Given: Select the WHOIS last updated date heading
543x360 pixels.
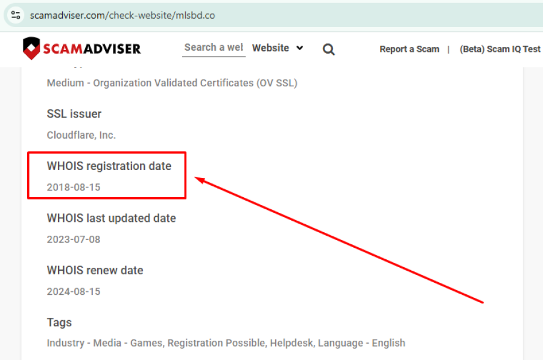Looking at the screenshot, I should point(111,218).
